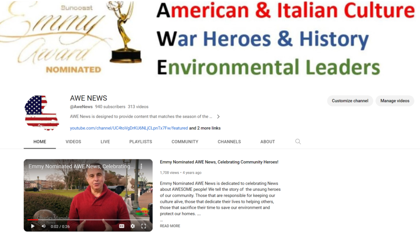Click the AWE NEWS flag avatar
This screenshot has width=420, height=237.
click(x=41, y=113)
